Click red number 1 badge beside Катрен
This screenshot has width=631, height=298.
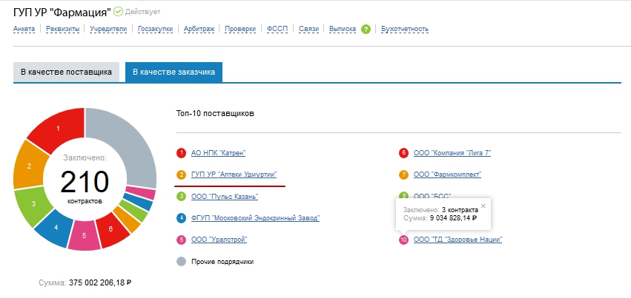(x=181, y=153)
